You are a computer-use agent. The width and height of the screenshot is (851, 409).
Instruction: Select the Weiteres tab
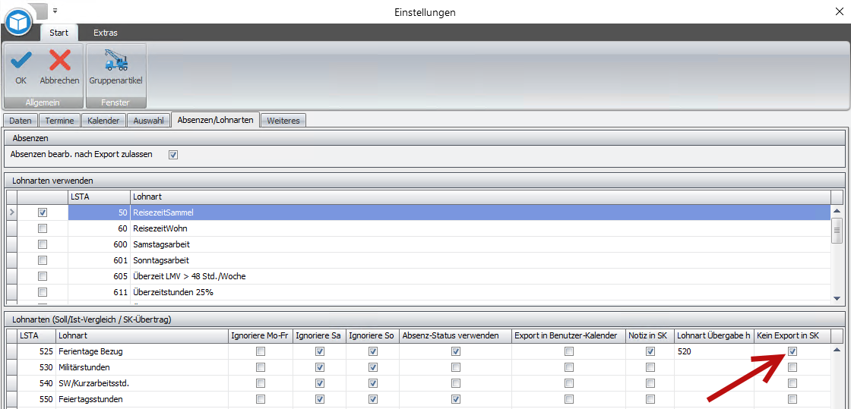point(283,121)
